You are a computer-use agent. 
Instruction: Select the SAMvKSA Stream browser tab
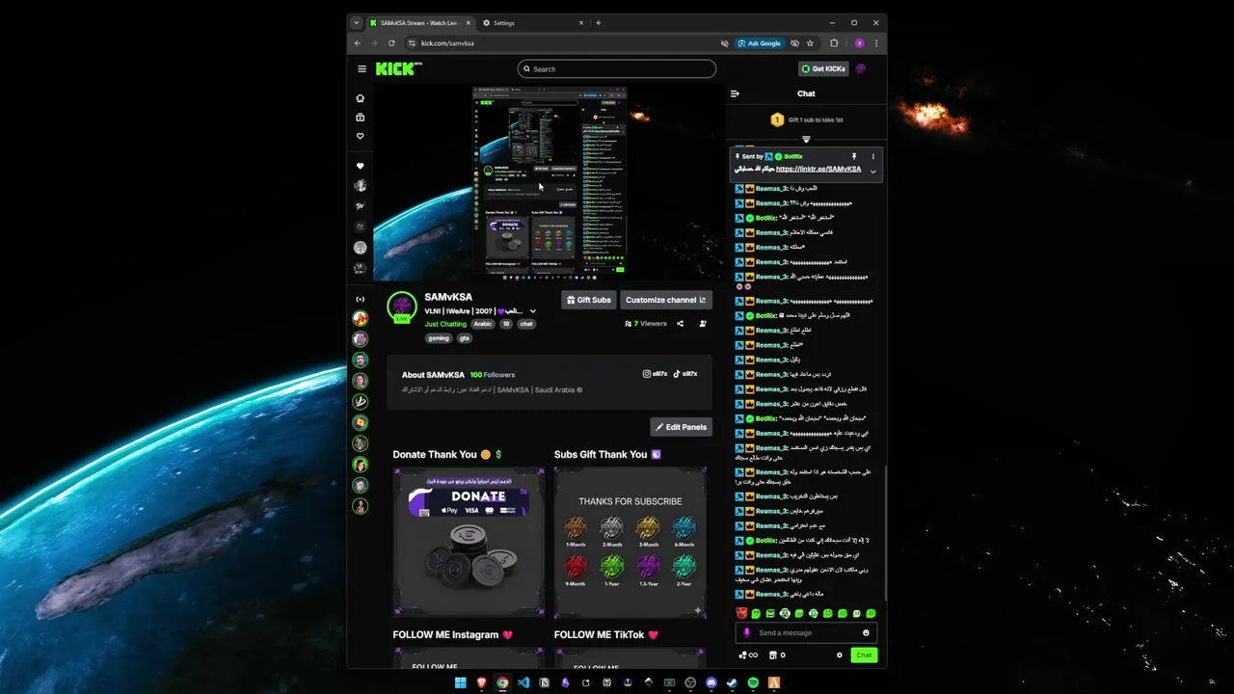pos(420,23)
